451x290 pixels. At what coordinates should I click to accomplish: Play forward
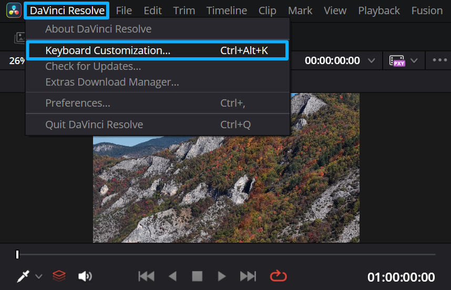click(x=222, y=276)
